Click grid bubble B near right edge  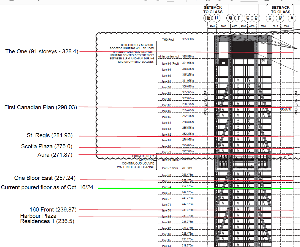(280, 18)
